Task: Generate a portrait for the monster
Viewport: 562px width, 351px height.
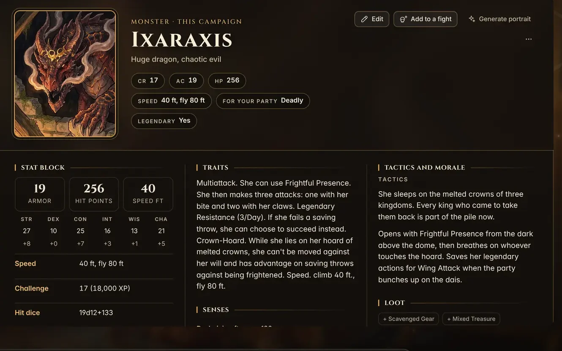Action: tap(499, 19)
